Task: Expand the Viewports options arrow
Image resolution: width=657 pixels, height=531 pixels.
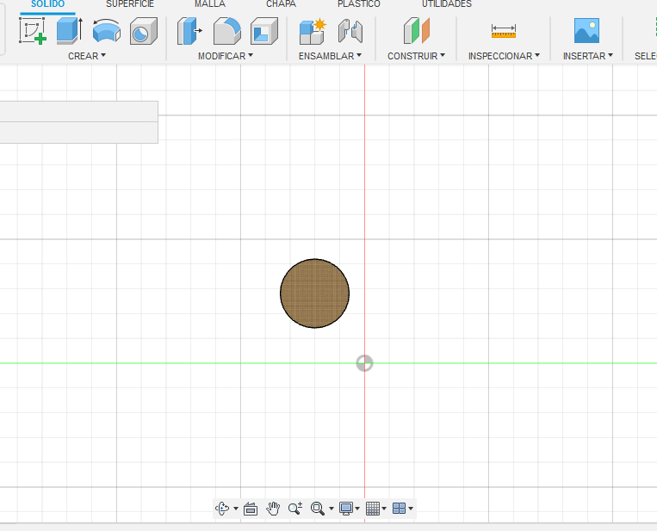Action: pyautogui.click(x=411, y=509)
